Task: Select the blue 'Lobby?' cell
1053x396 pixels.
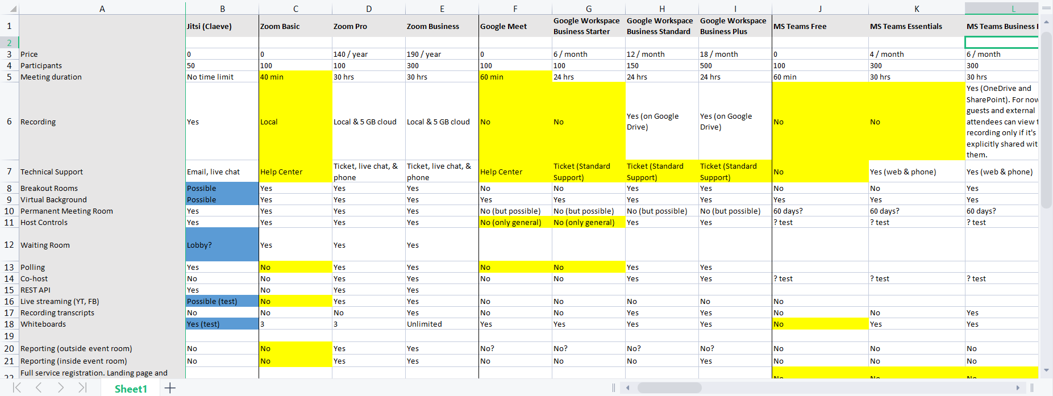Action: 222,245
